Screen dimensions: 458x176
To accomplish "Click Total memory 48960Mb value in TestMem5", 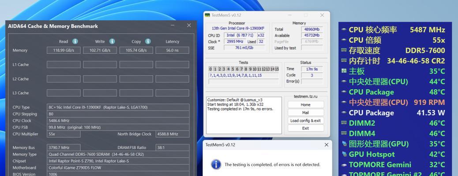I will 312,29.
